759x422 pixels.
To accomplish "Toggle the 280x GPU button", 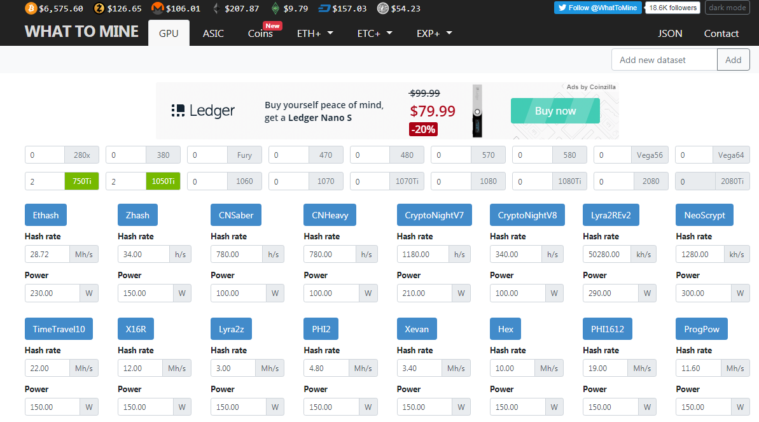I will (82, 155).
